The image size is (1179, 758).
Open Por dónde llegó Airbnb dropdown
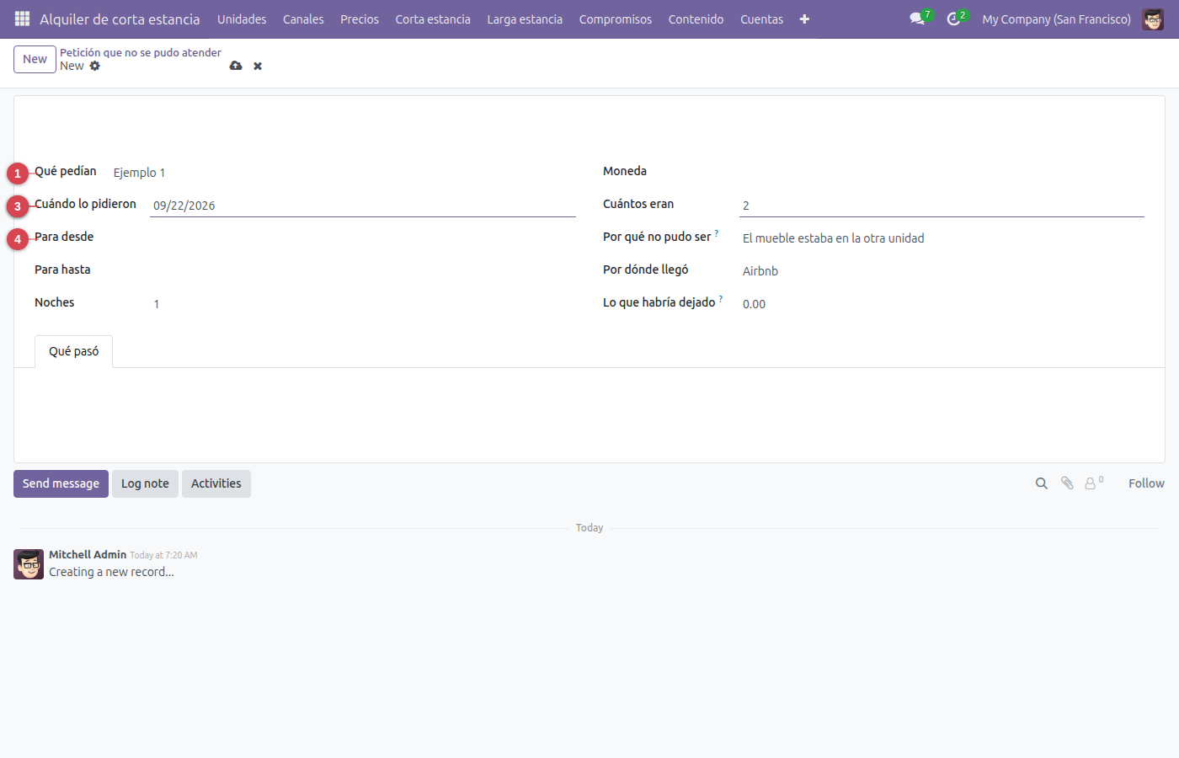click(x=942, y=271)
